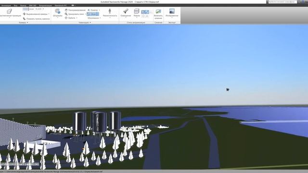Open the Align Camera dropdown arrow
Image resolution: width=308 pixels, height=173 pixels.
[x=49, y=14]
